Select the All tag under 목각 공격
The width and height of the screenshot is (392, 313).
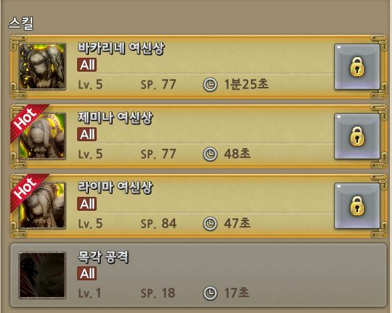point(87,273)
